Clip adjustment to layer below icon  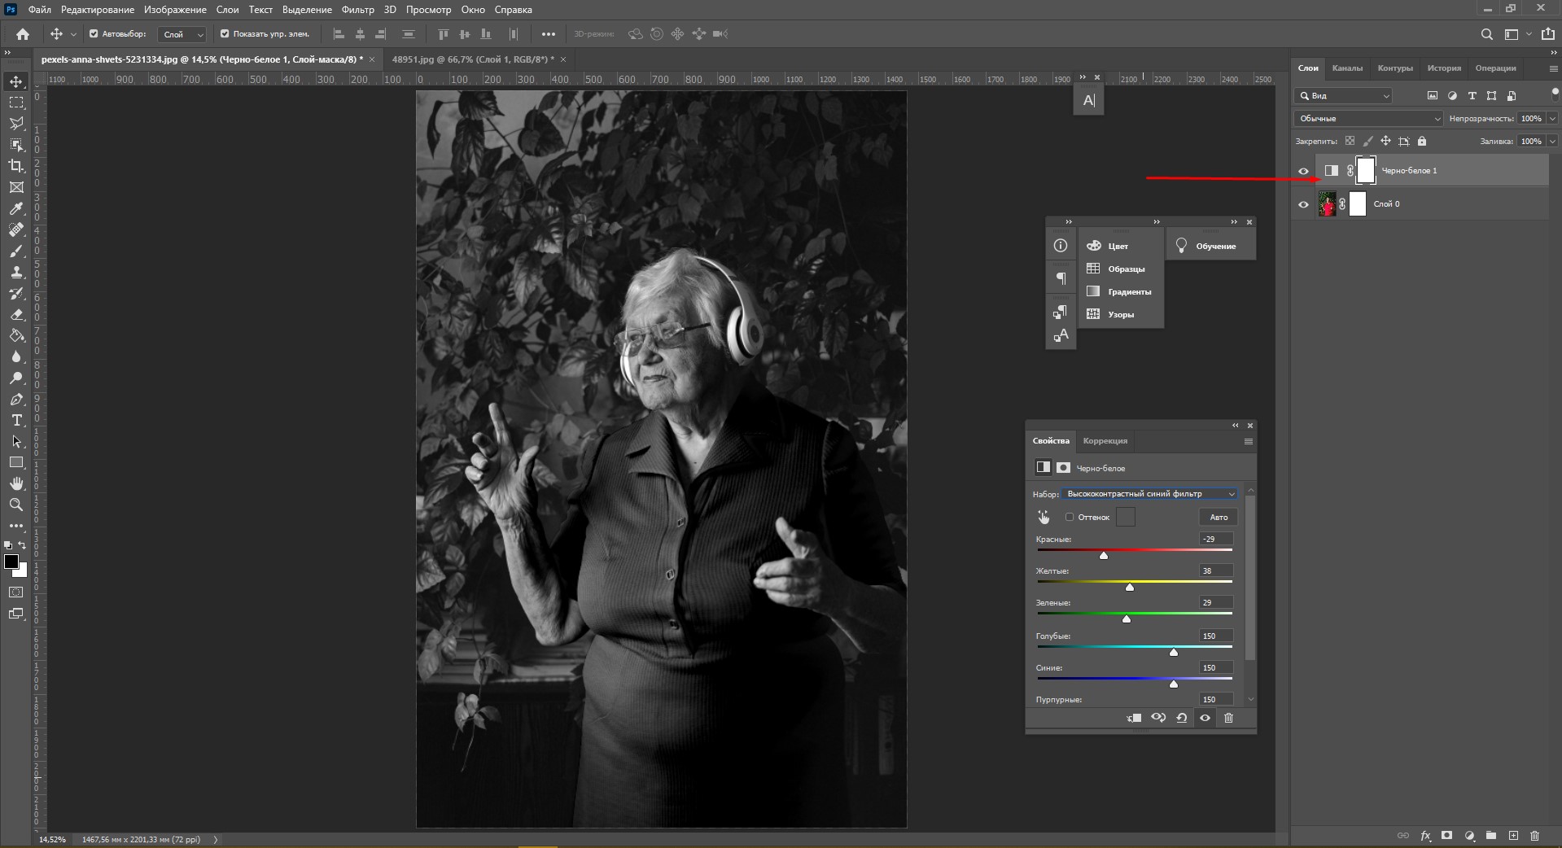pyautogui.click(x=1134, y=718)
